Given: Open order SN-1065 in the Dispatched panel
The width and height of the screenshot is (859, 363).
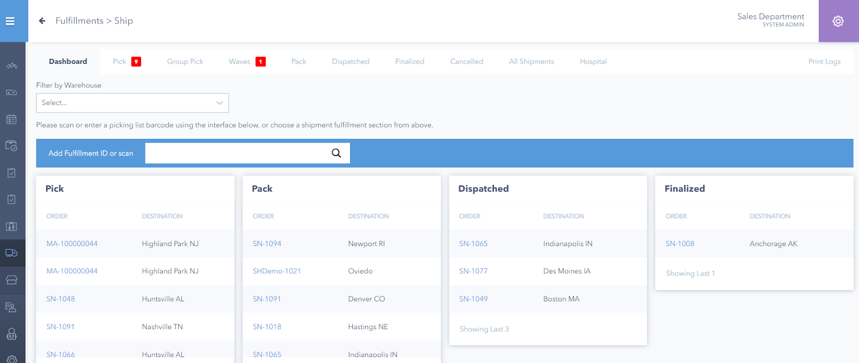Looking at the screenshot, I should 474,244.
